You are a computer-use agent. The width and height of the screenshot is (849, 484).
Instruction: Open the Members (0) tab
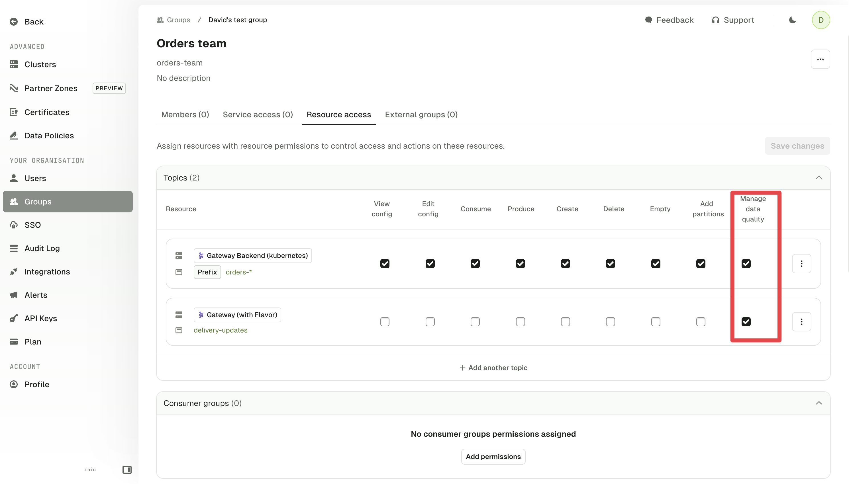pyautogui.click(x=185, y=114)
